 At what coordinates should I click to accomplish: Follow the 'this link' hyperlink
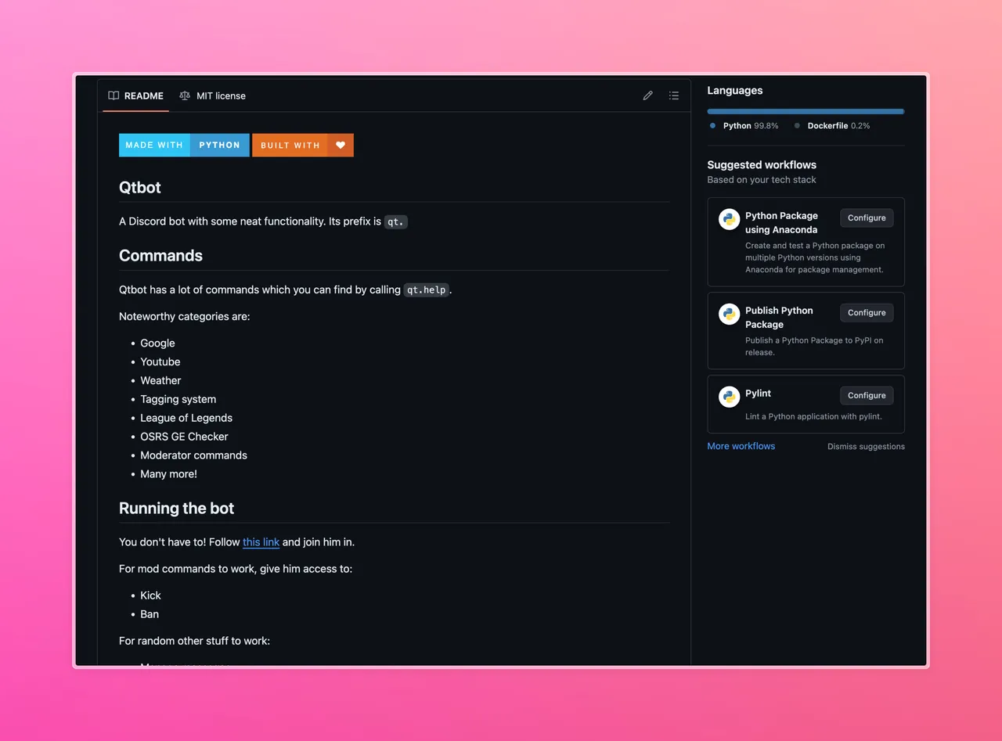(x=261, y=541)
